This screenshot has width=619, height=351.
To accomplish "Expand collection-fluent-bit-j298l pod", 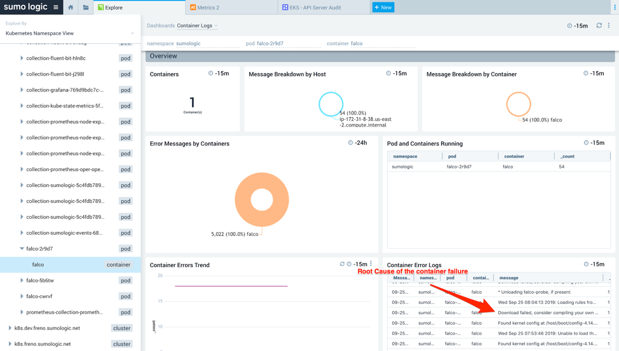I will [x=22, y=74].
